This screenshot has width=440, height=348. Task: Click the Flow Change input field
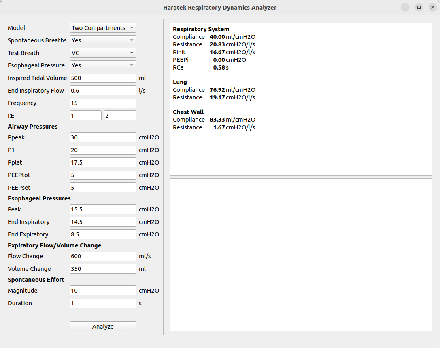(x=103, y=256)
